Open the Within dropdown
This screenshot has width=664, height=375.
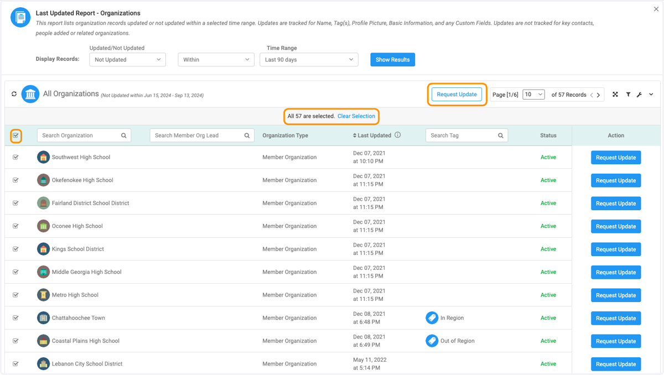[216, 60]
